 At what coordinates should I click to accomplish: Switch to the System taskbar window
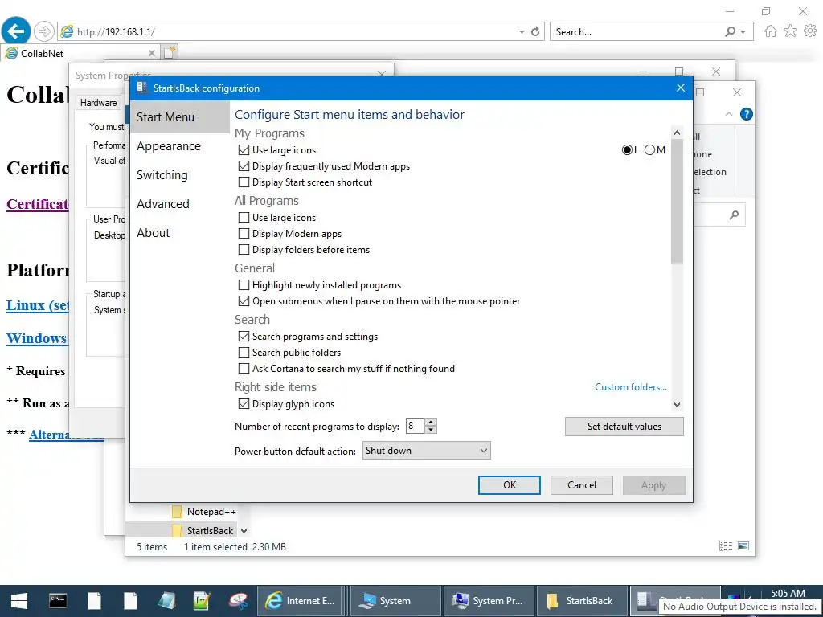(x=395, y=601)
